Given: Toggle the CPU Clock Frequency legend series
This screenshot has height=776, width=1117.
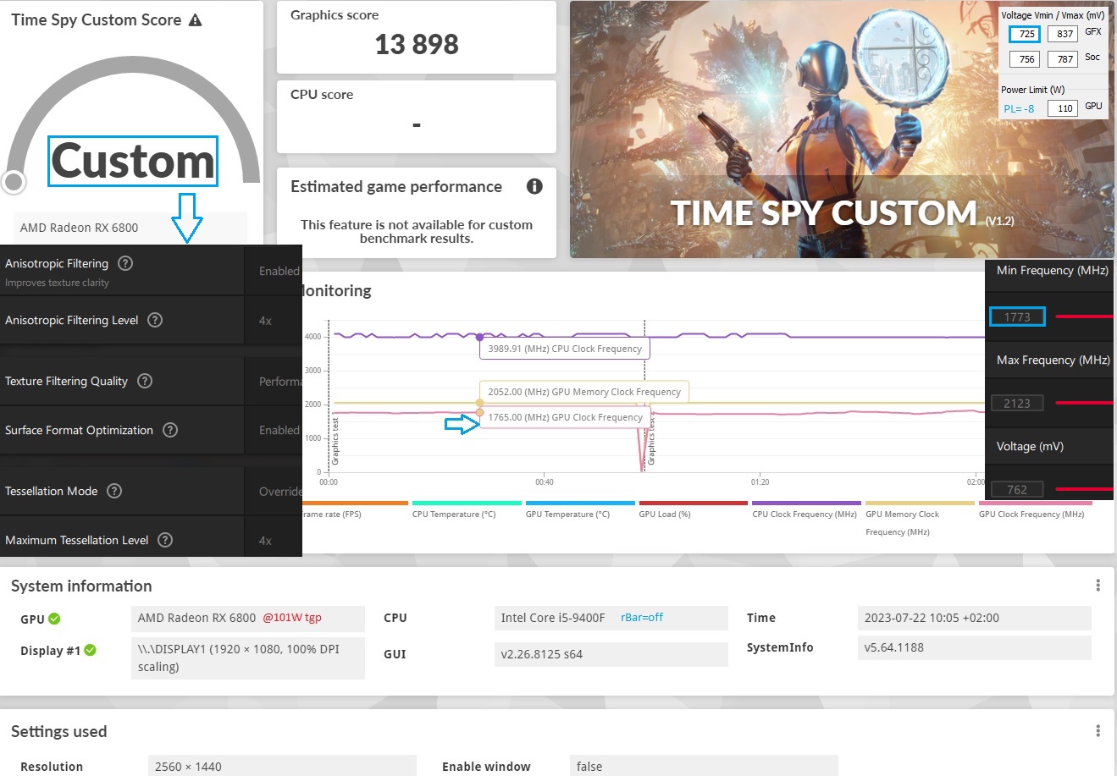Looking at the screenshot, I should [805, 509].
